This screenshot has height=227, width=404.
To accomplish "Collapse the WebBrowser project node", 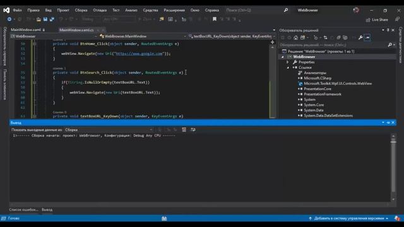I will pos(283,57).
